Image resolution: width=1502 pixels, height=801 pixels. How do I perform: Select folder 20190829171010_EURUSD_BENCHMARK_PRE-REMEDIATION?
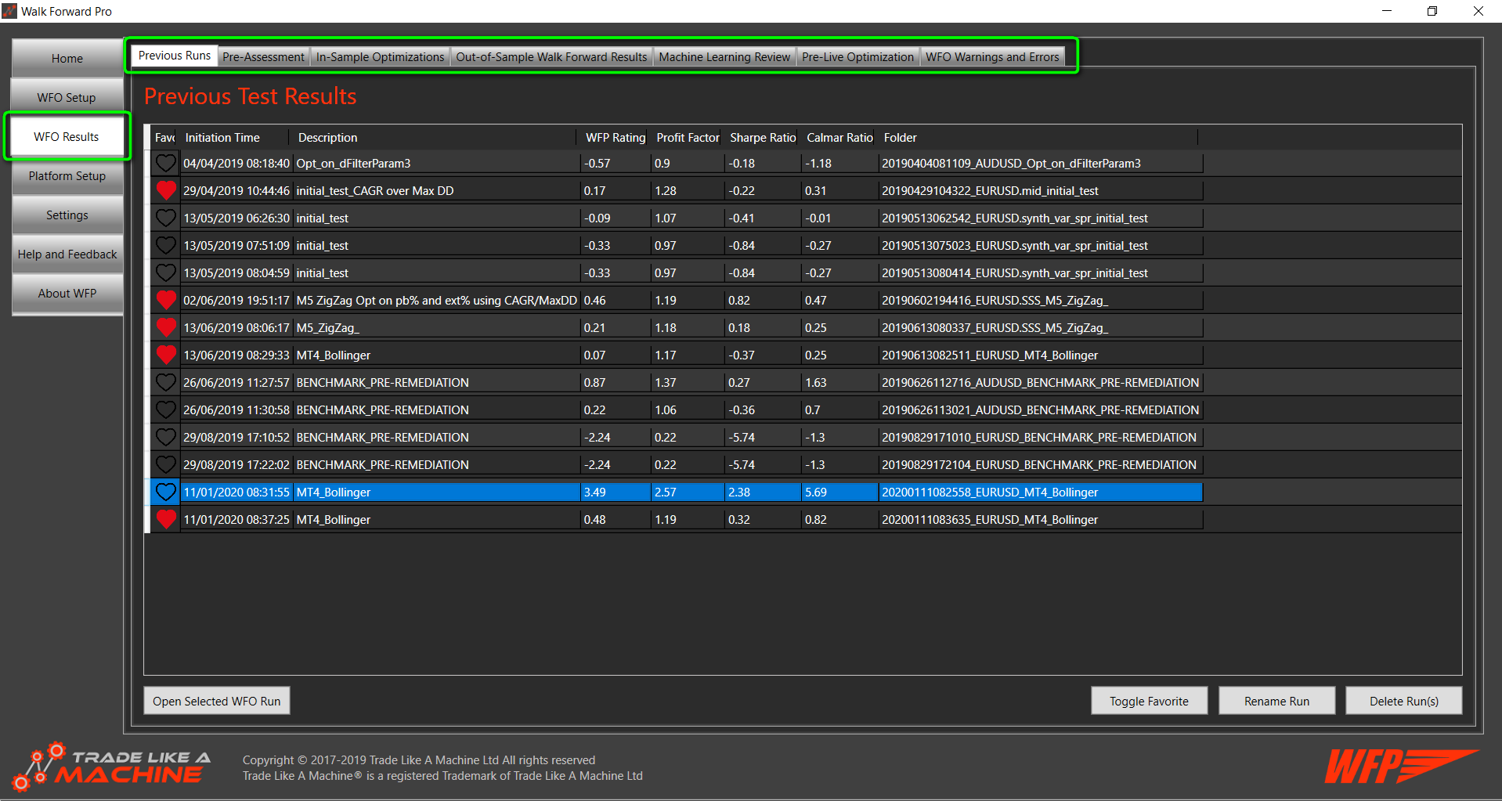(1039, 438)
